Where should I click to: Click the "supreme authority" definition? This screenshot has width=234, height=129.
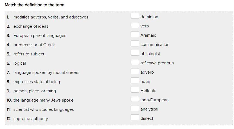pos(31,119)
